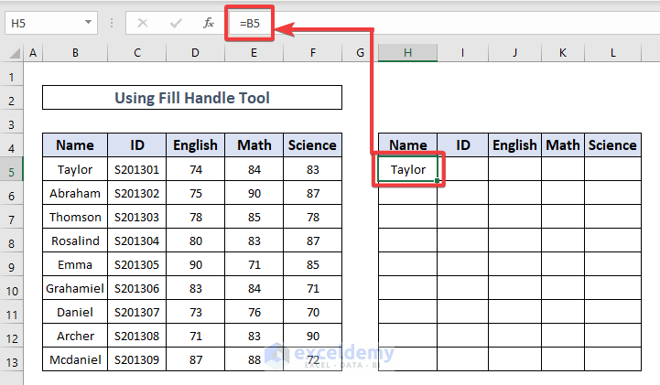Click the Math header in column K
Viewport: 660px width, 385px height.
(563, 145)
